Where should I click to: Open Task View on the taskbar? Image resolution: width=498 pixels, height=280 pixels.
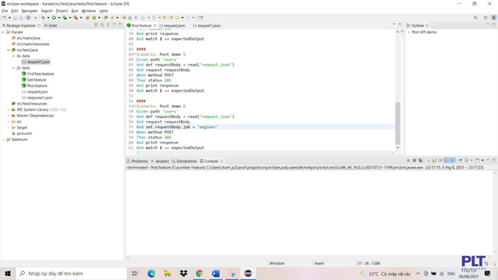(x=135, y=273)
